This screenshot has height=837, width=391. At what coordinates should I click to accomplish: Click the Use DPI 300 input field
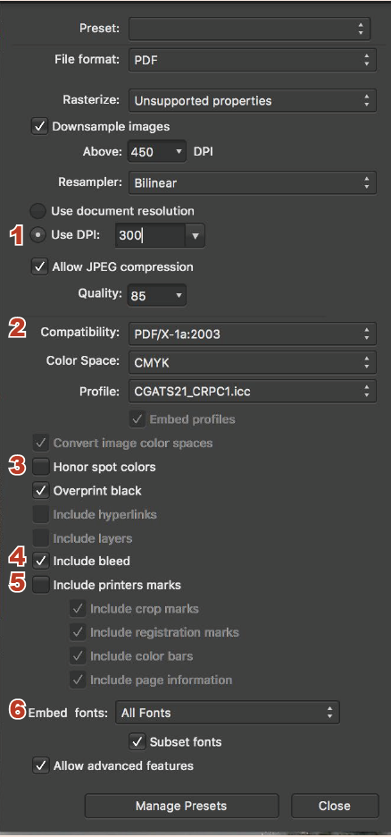[x=151, y=235]
